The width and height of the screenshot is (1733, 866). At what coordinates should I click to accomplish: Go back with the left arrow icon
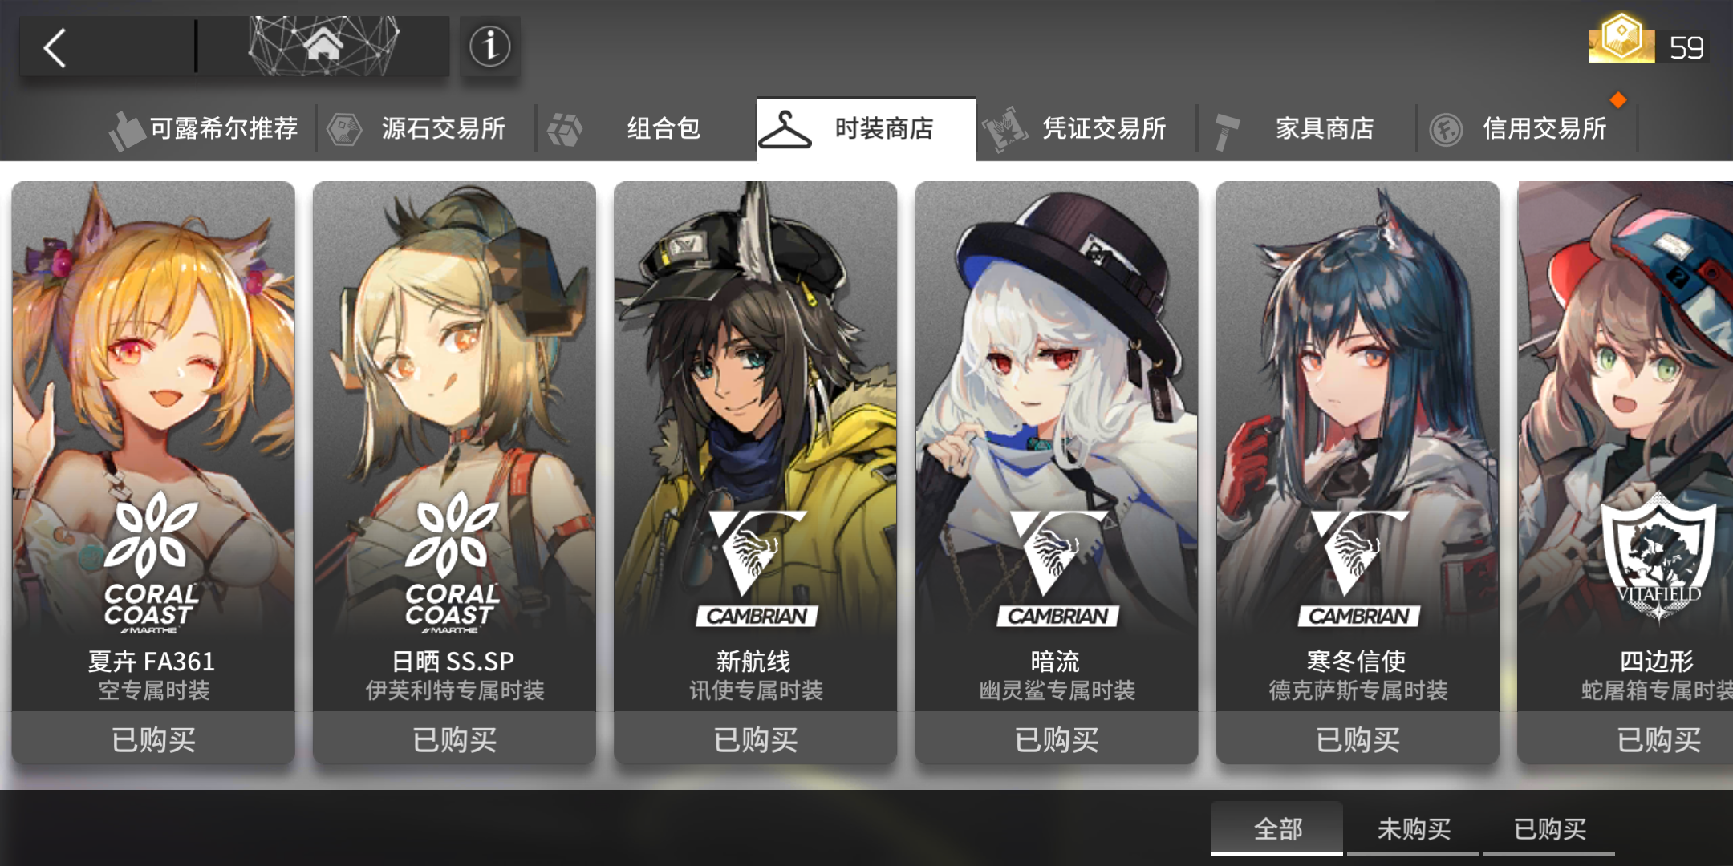55,47
